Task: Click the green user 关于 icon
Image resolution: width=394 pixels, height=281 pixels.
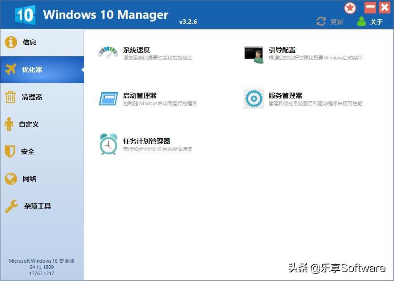Action: click(361, 21)
